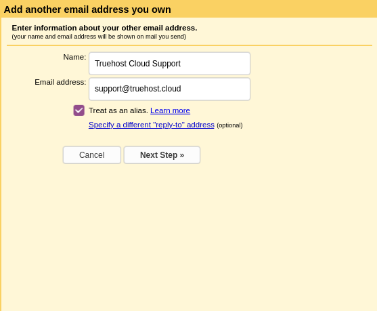This screenshot has width=377, height=311.
Task: Click the Enter information about your other email heading
Action: [x=104, y=28]
